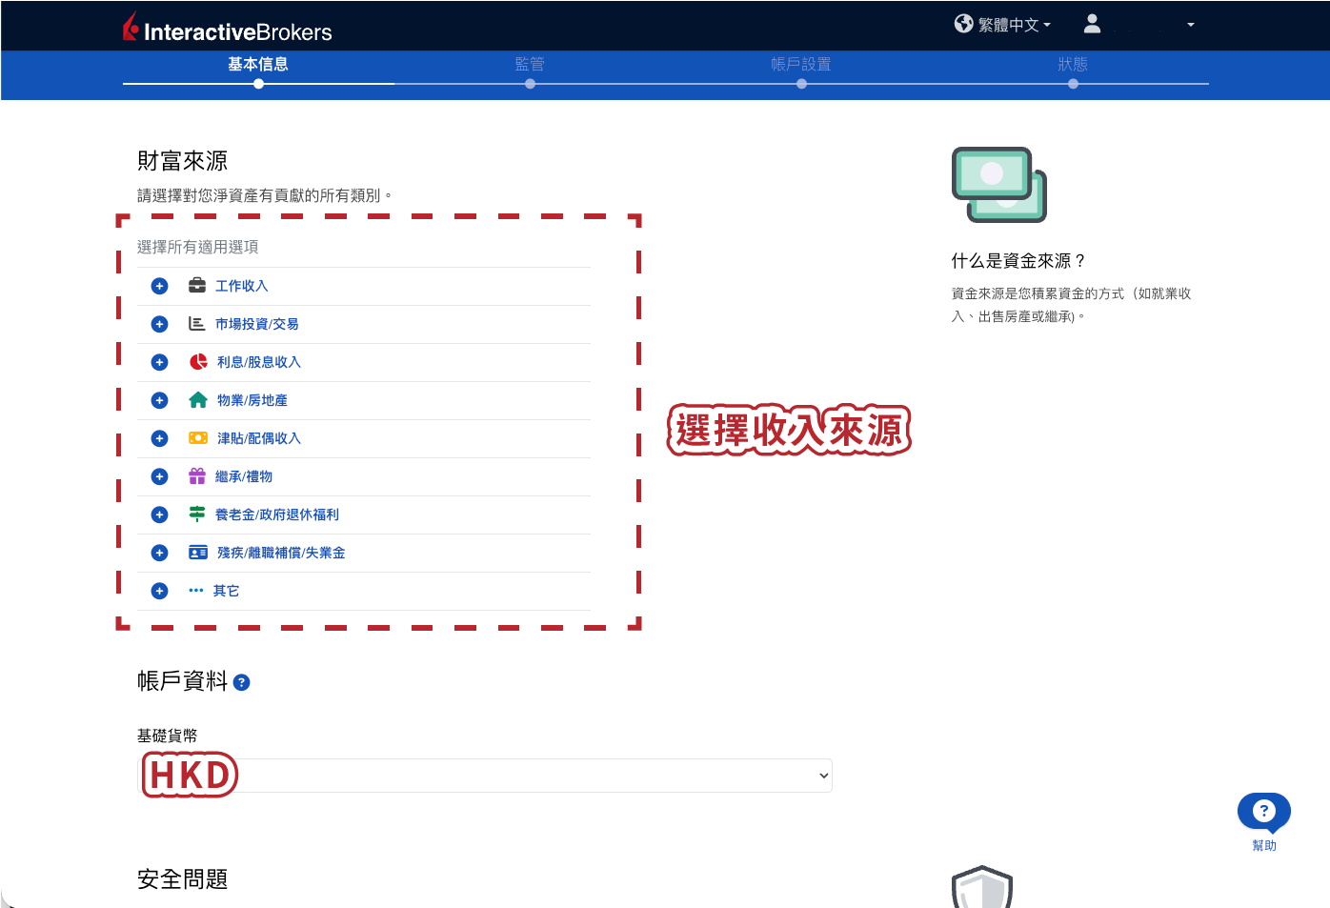Click the green house icon for 物業/房地產
The width and height of the screenshot is (1330, 908).
(198, 400)
